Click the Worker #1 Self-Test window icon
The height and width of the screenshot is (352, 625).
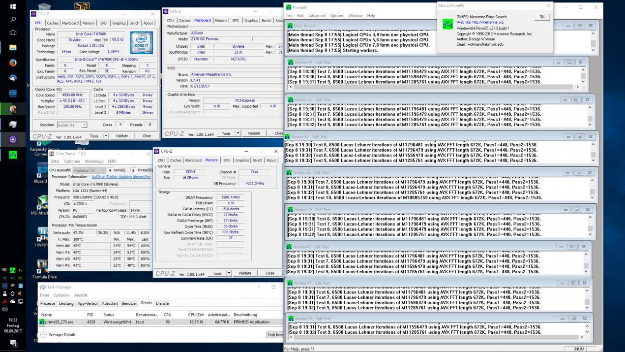point(290,63)
